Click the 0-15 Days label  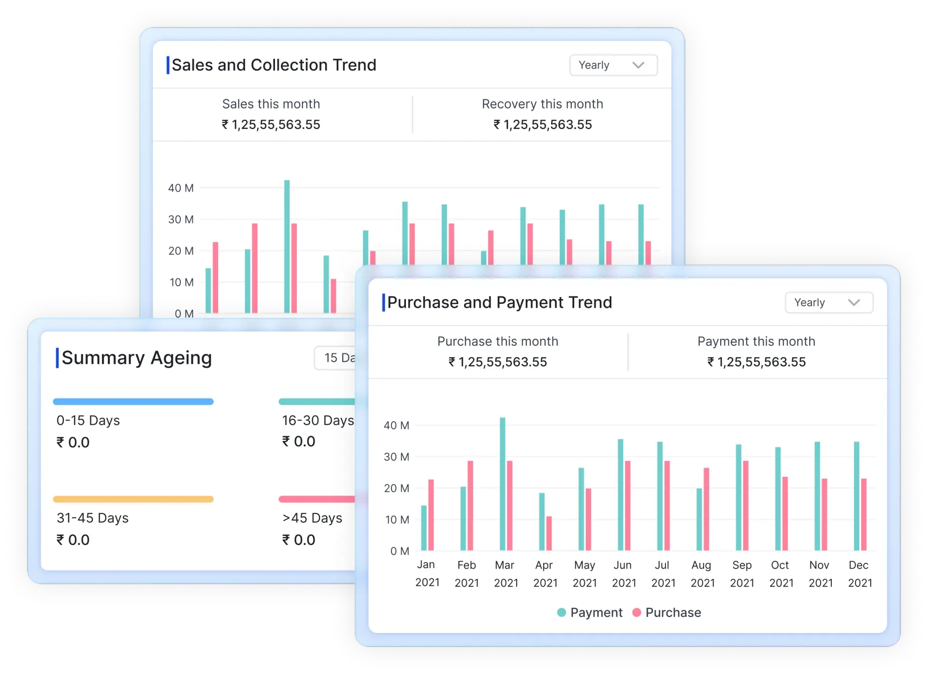coord(88,420)
